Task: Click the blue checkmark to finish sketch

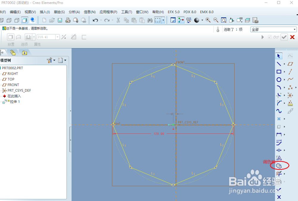Action: 279,189
